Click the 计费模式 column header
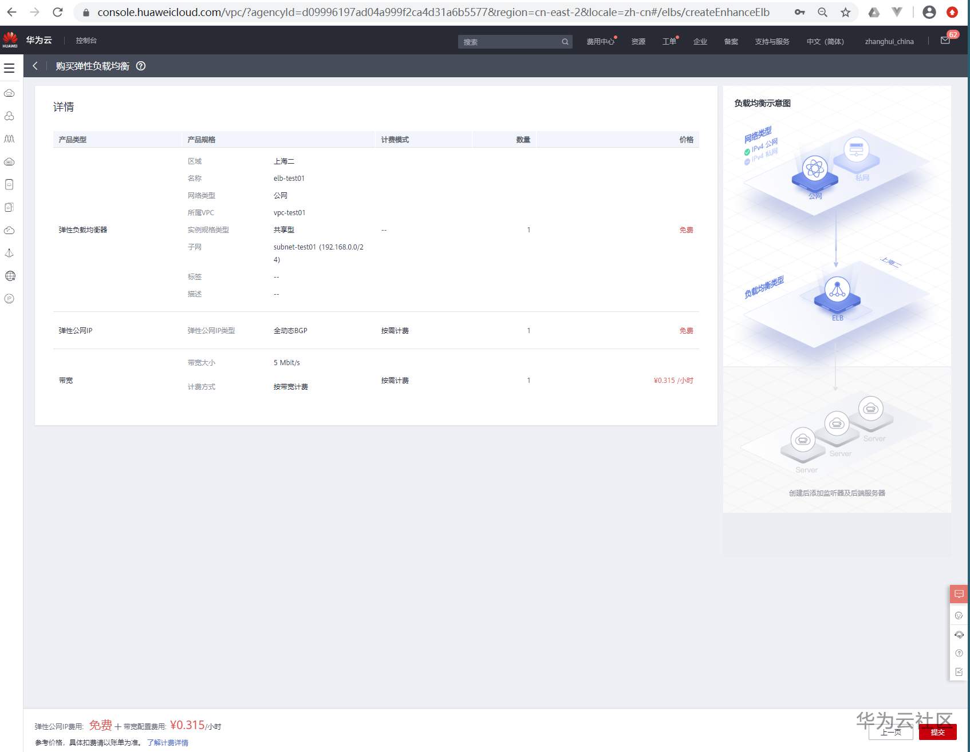970x752 pixels. point(395,139)
